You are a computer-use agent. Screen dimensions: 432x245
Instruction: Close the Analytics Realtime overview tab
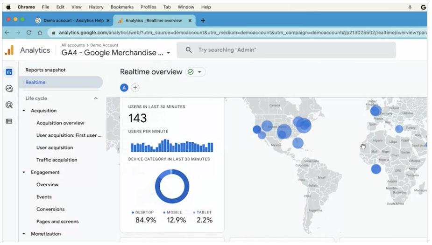point(190,21)
